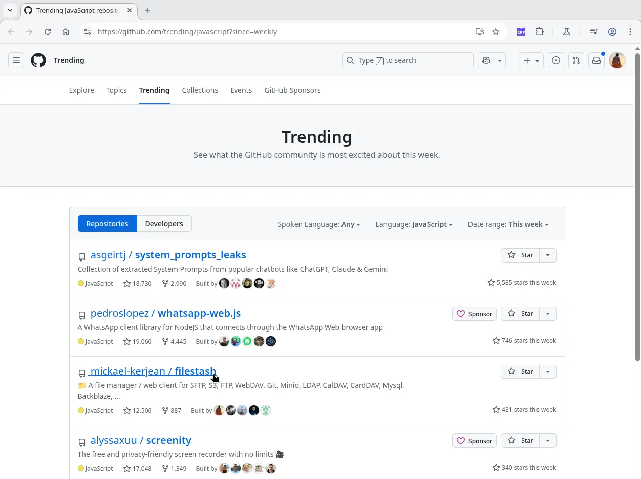Click the address bar URL
Viewport: 641px width, 479px height.
point(187,32)
